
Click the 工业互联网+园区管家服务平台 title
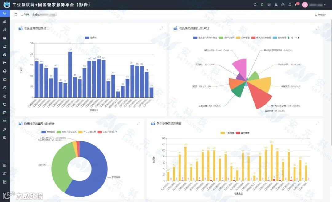coord(51,5)
